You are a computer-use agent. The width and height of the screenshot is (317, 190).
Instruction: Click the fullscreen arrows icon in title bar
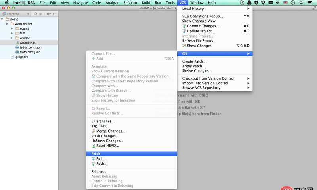click(314, 8)
